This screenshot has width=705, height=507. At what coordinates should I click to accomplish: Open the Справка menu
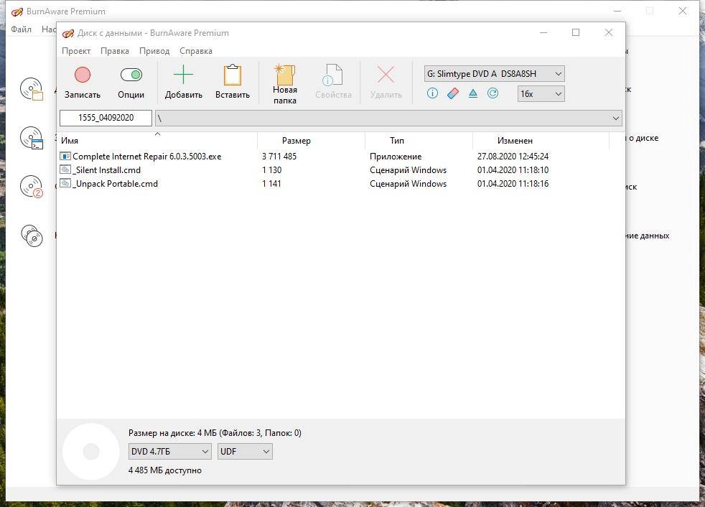[196, 51]
